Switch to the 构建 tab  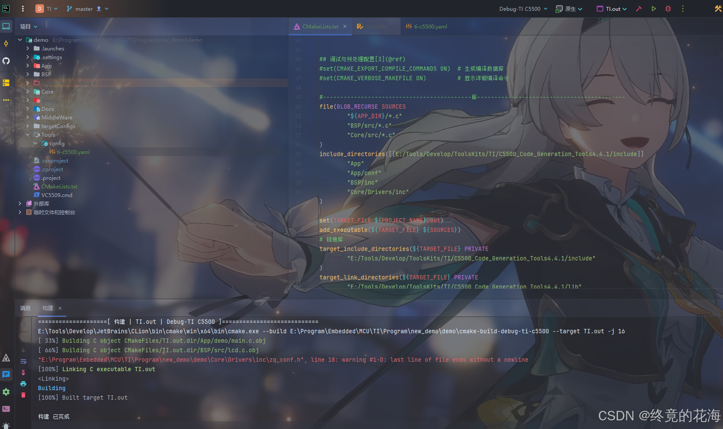(48, 308)
